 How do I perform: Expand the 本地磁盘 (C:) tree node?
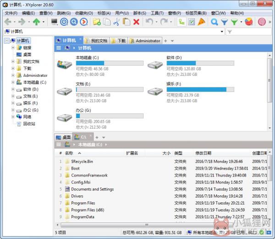click(x=13, y=82)
